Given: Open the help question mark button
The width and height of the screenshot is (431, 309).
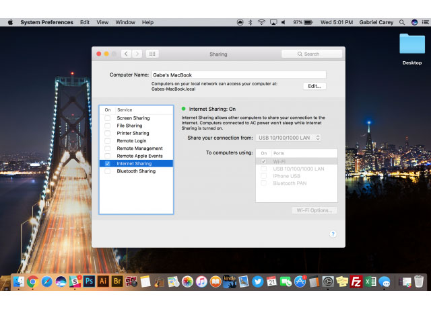Looking at the screenshot, I should coord(333,234).
